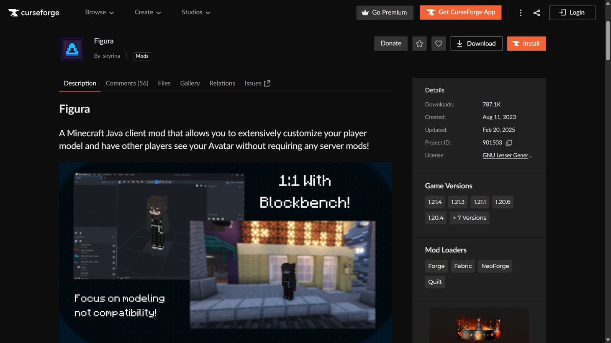611x343 pixels.
Task: Open the GNU Lesser General license link
Action: 507,155
